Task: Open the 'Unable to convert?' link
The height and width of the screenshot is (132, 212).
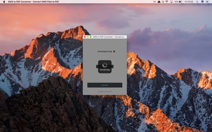Action: click(105, 92)
